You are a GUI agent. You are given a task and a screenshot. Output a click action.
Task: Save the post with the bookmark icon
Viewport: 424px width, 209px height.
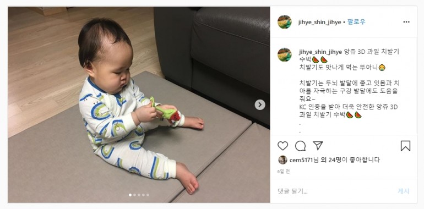(405, 146)
